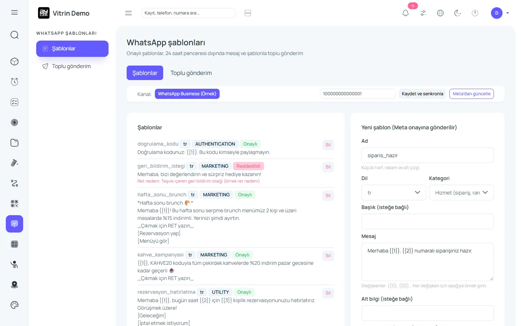
Task: Click the 'Mesaj' text area
Action: point(428,262)
